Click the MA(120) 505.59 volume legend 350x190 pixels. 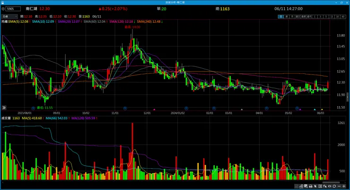83,118
